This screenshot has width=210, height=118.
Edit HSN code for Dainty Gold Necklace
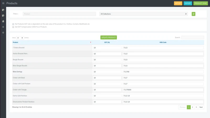coord(163,96)
